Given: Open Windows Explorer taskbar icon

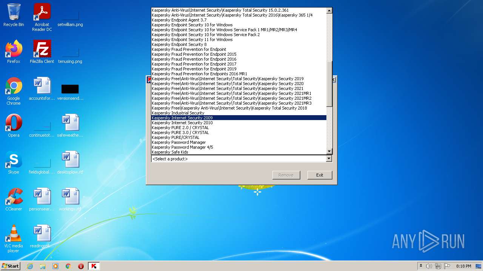Looking at the screenshot, I should [x=43, y=266].
